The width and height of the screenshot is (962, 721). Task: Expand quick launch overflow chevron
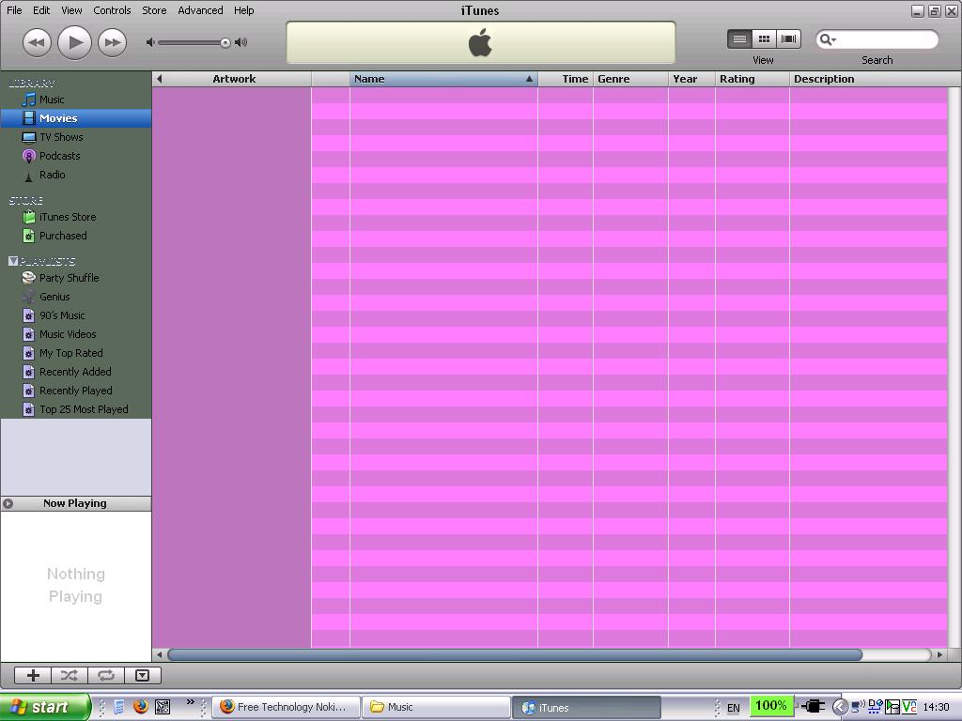tap(190, 702)
